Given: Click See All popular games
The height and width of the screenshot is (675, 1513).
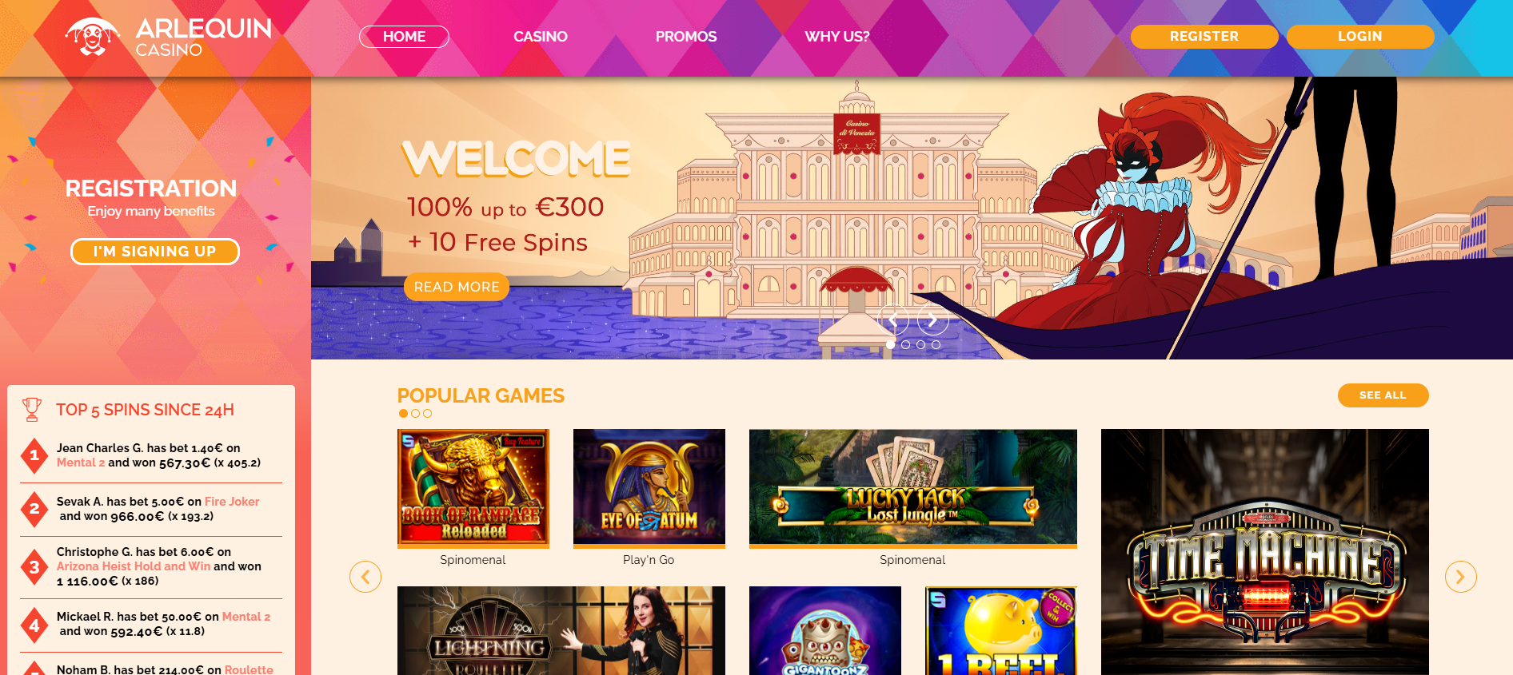Looking at the screenshot, I should click(1383, 395).
